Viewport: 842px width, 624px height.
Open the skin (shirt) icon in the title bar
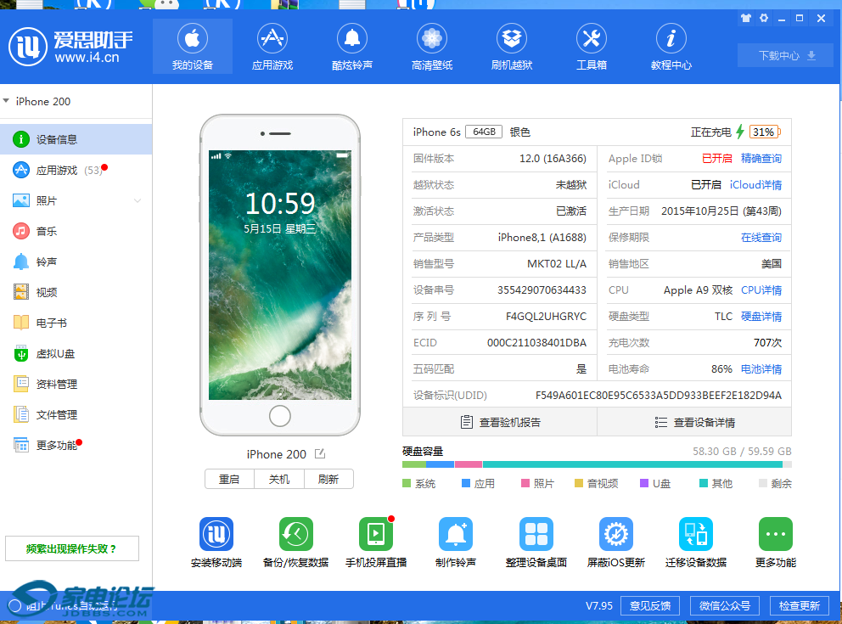pyautogui.click(x=746, y=18)
